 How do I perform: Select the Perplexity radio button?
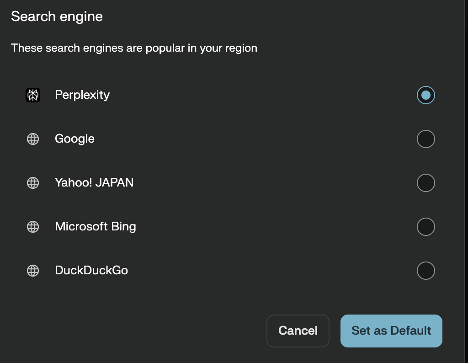[425, 95]
